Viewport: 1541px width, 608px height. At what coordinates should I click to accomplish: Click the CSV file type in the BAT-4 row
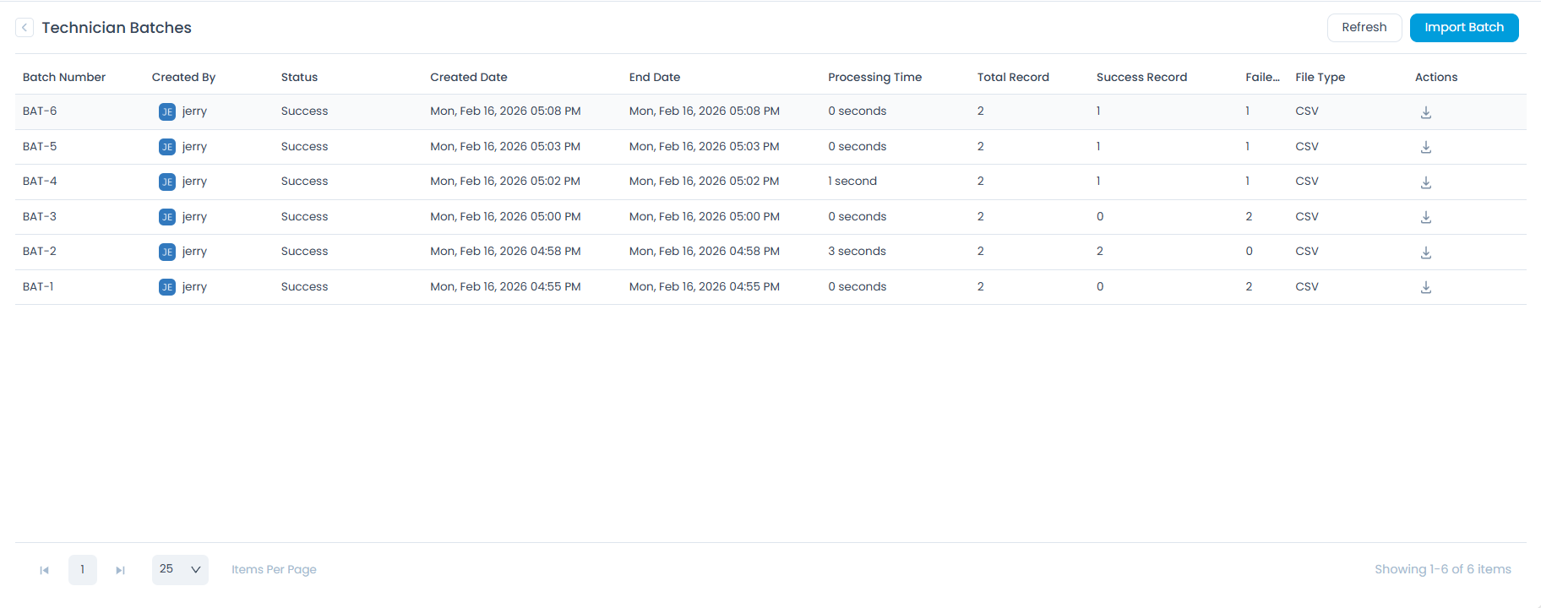(1307, 181)
